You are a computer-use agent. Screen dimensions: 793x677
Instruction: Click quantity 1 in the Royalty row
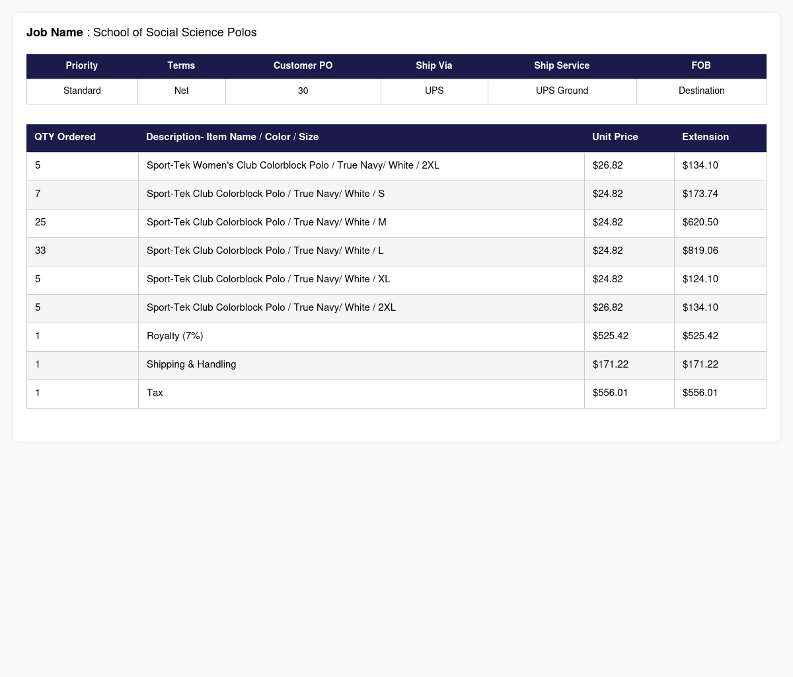coord(83,337)
